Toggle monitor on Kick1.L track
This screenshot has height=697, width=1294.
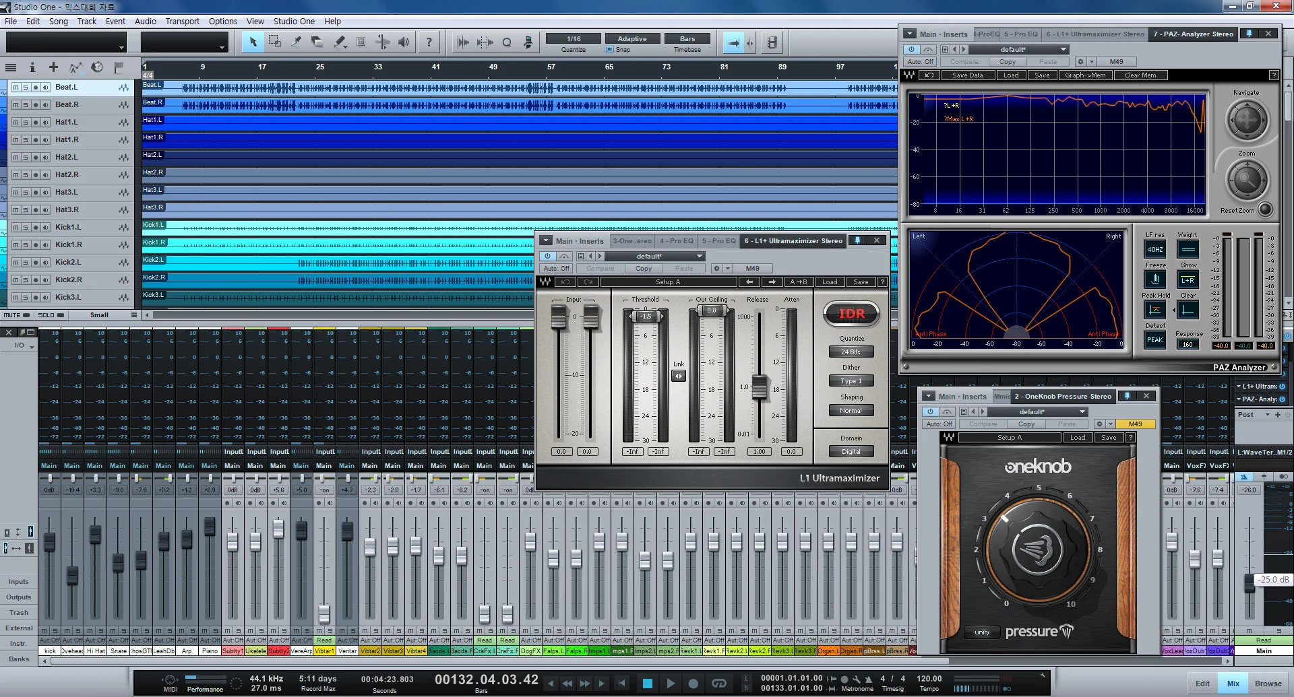point(46,227)
